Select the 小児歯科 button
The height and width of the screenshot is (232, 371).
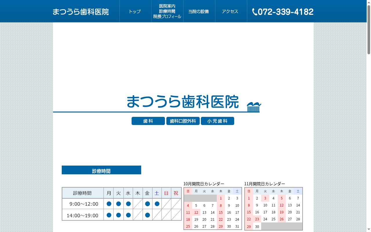[x=217, y=121]
